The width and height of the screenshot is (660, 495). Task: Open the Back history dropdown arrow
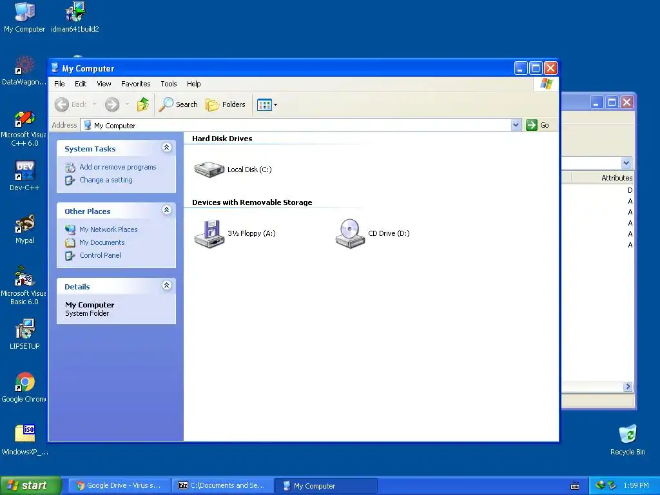[94, 104]
